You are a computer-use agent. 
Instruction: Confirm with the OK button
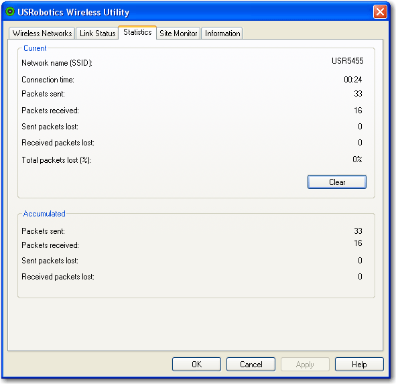click(196, 365)
